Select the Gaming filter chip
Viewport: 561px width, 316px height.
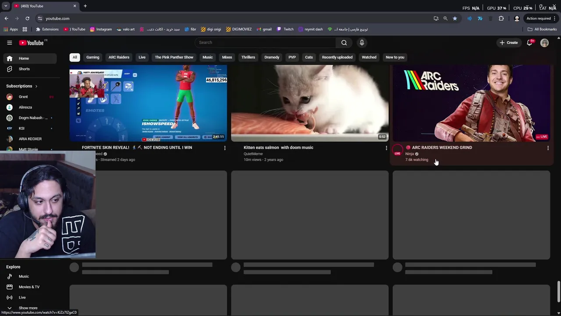click(x=92, y=57)
